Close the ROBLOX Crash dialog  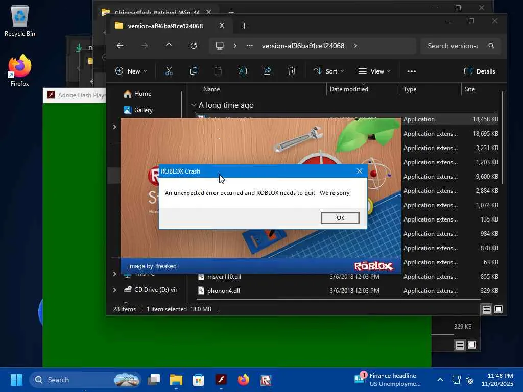tap(359, 171)
